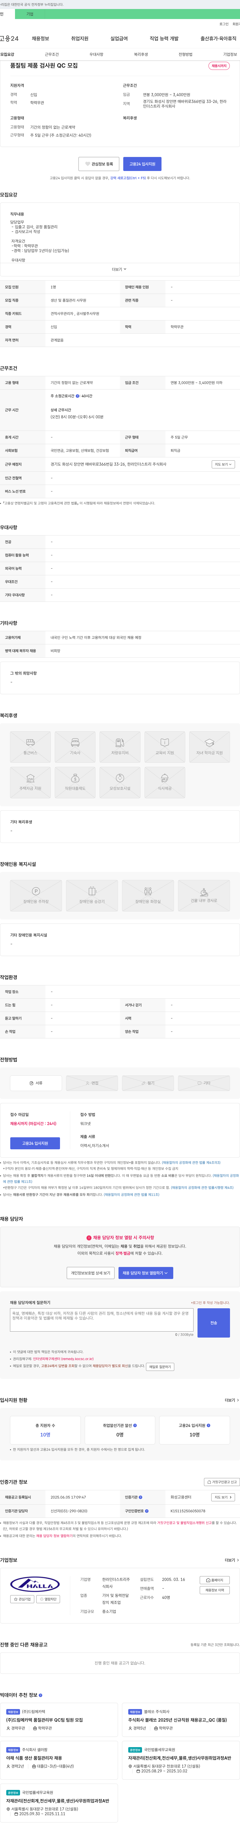
Task: Click the HALLA company logo
Action: tap(35, 1584)
